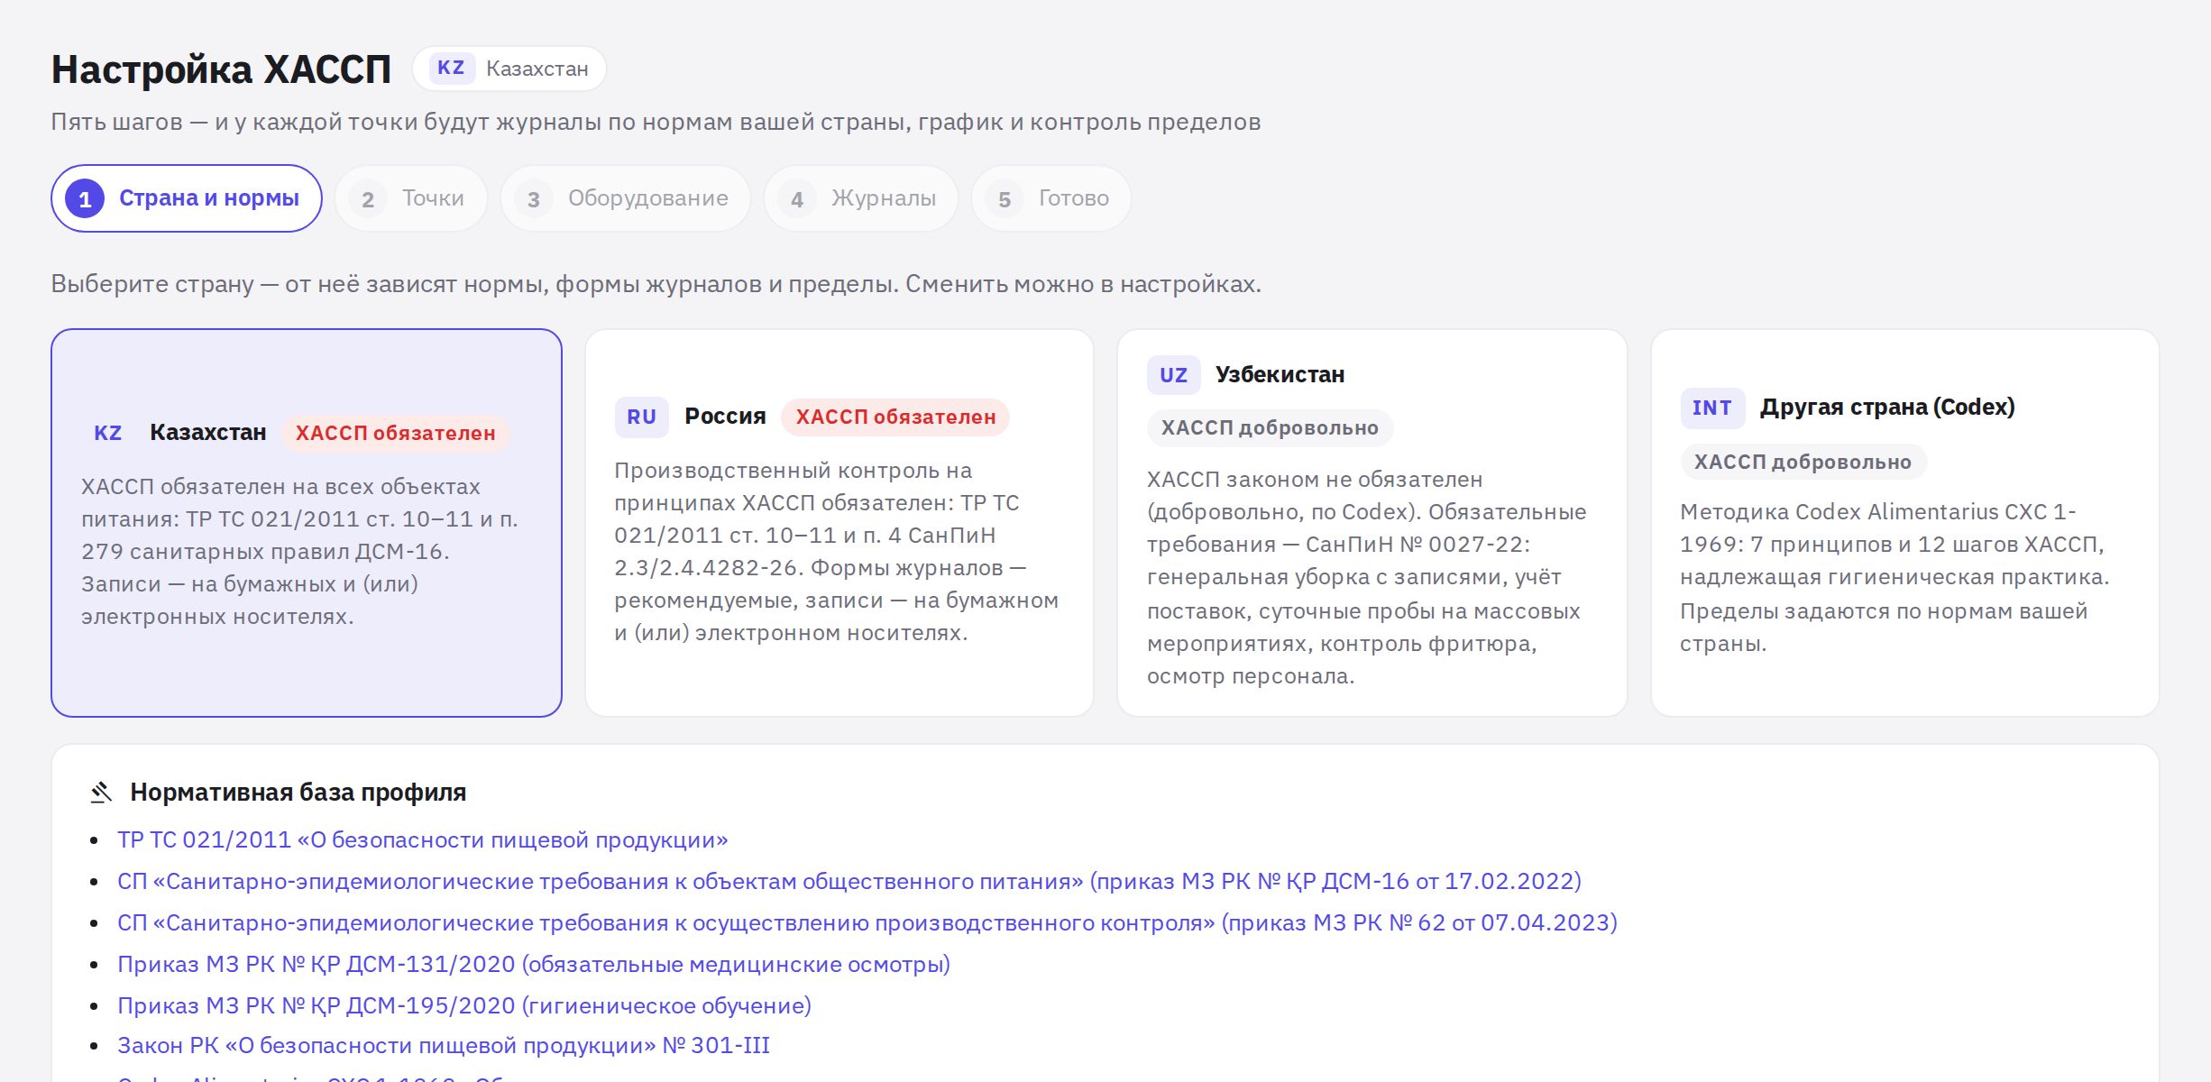Click the Другая страна (Codex) title

pyautogui.click(x=1887, y=408)
